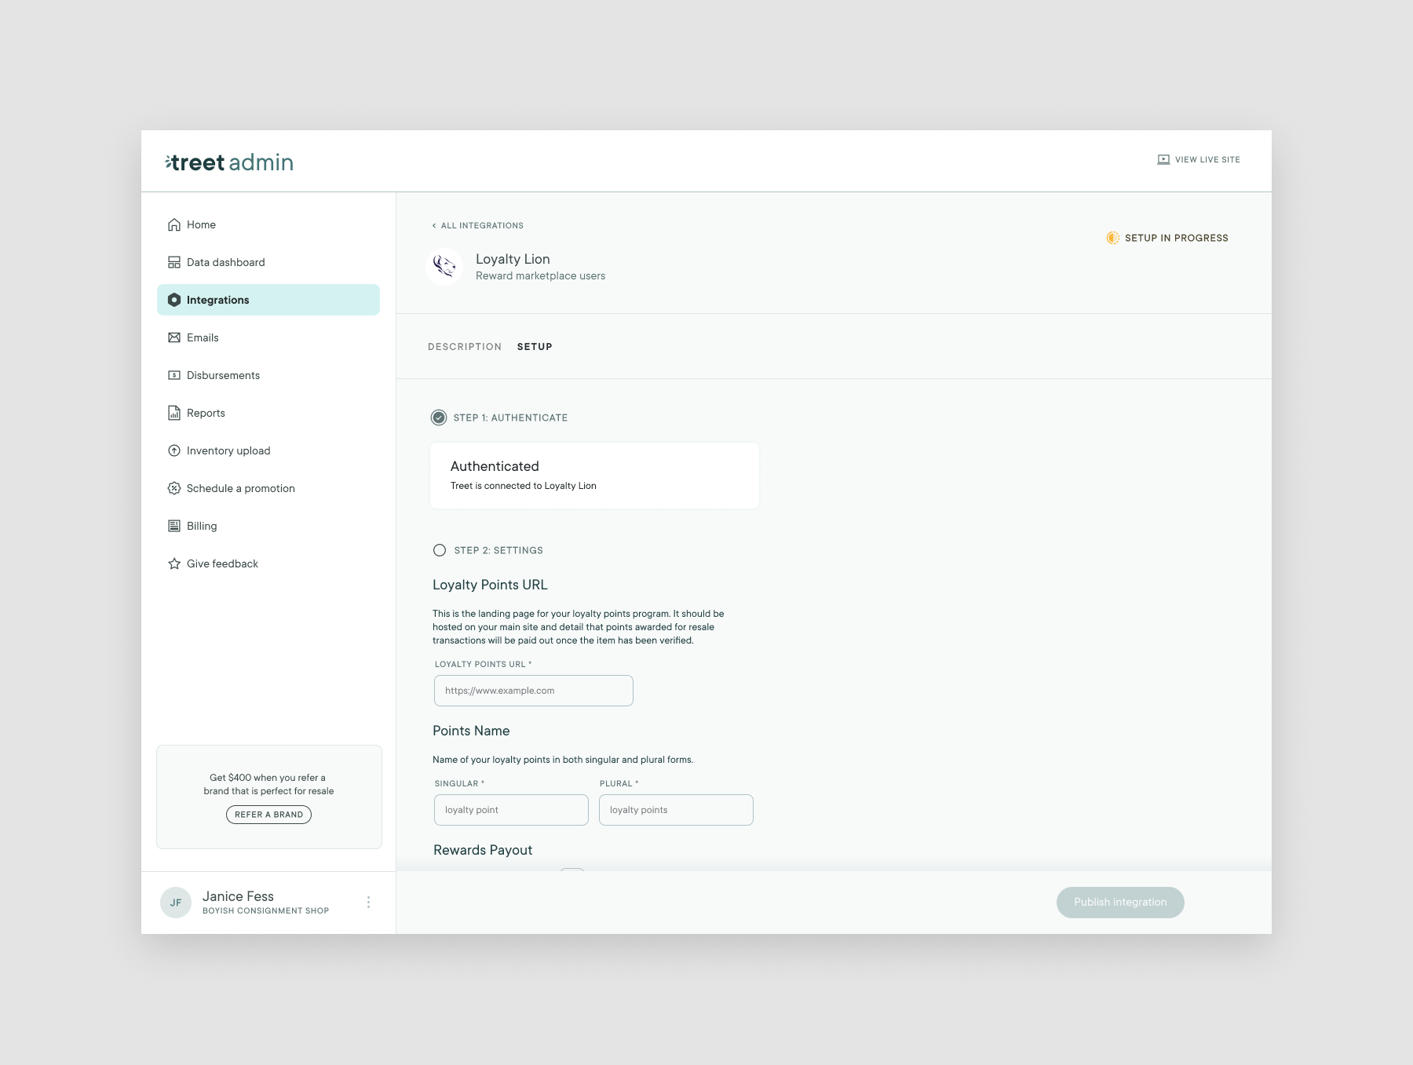
Task: Click the Get $400 referral text
Action: [x=268, y=784]
